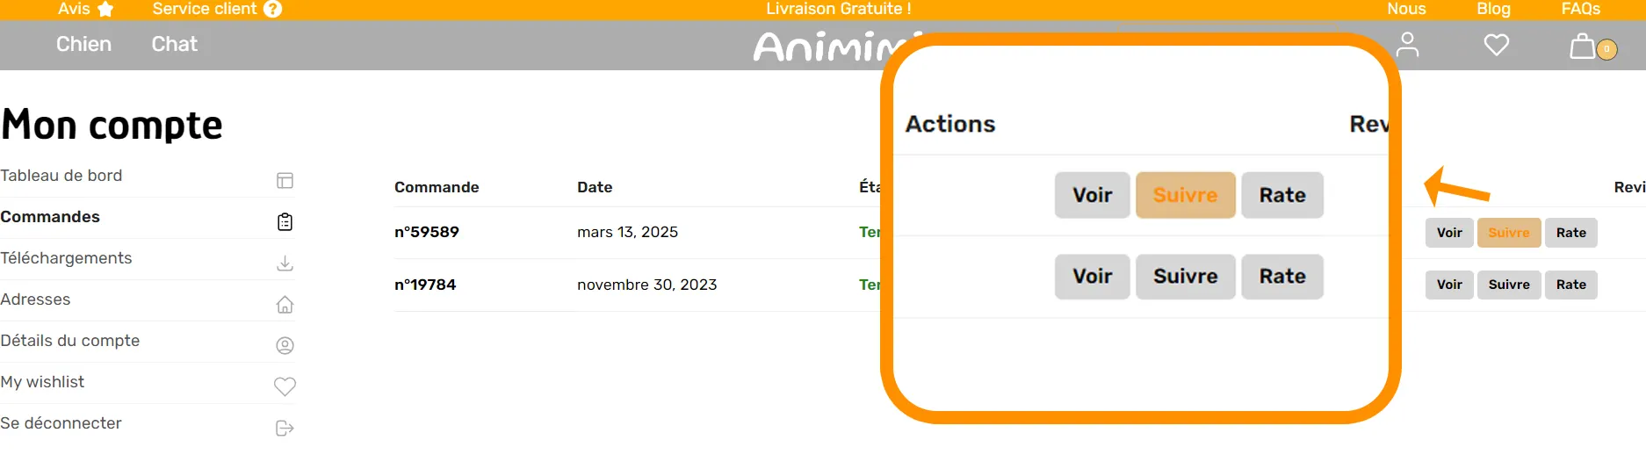Viewport: 1646px width, 469px height.
Task: Click small Voir button for order n°19784
Action: point(1449,285)
